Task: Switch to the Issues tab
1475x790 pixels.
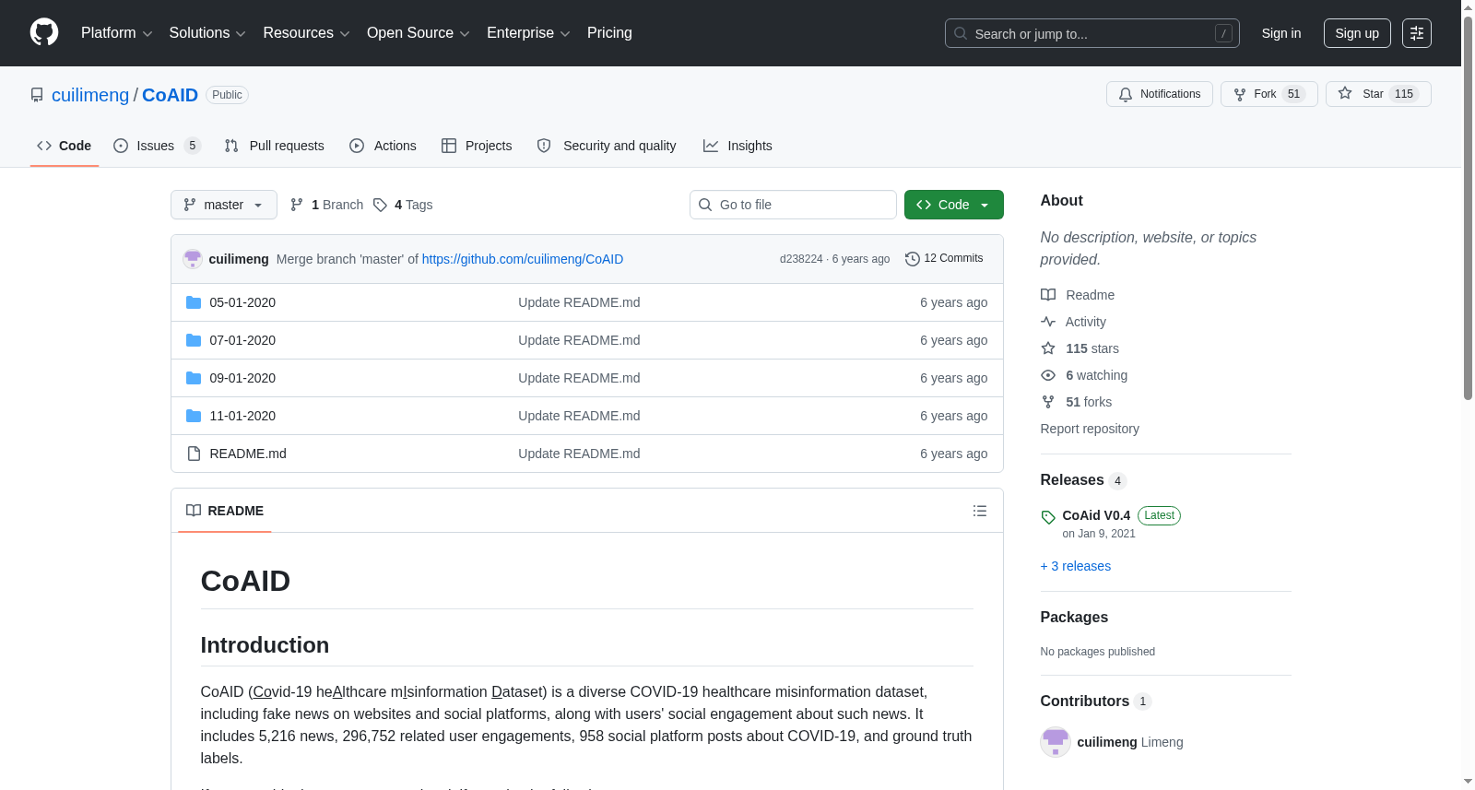Action: 157,146
